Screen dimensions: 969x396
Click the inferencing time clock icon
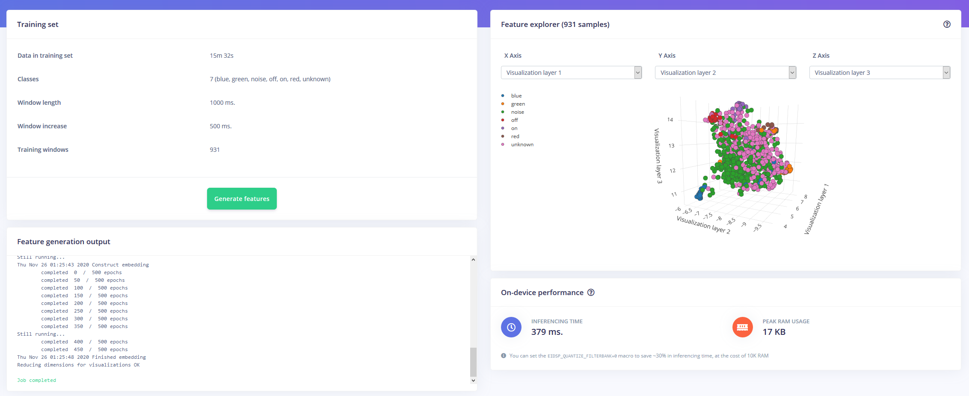[511, 327]
